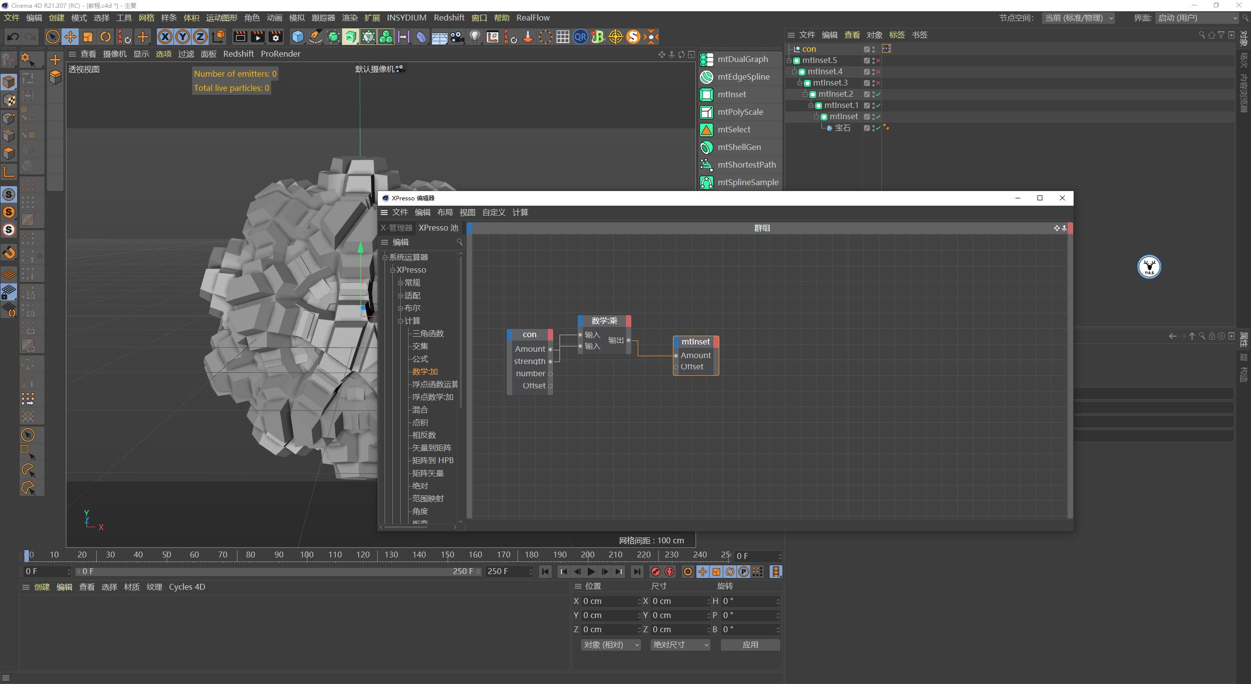This screenshot has width=1251, height=684.
Task: Expand the 常规 category in the XPresso pool
Action: (401, 282)
